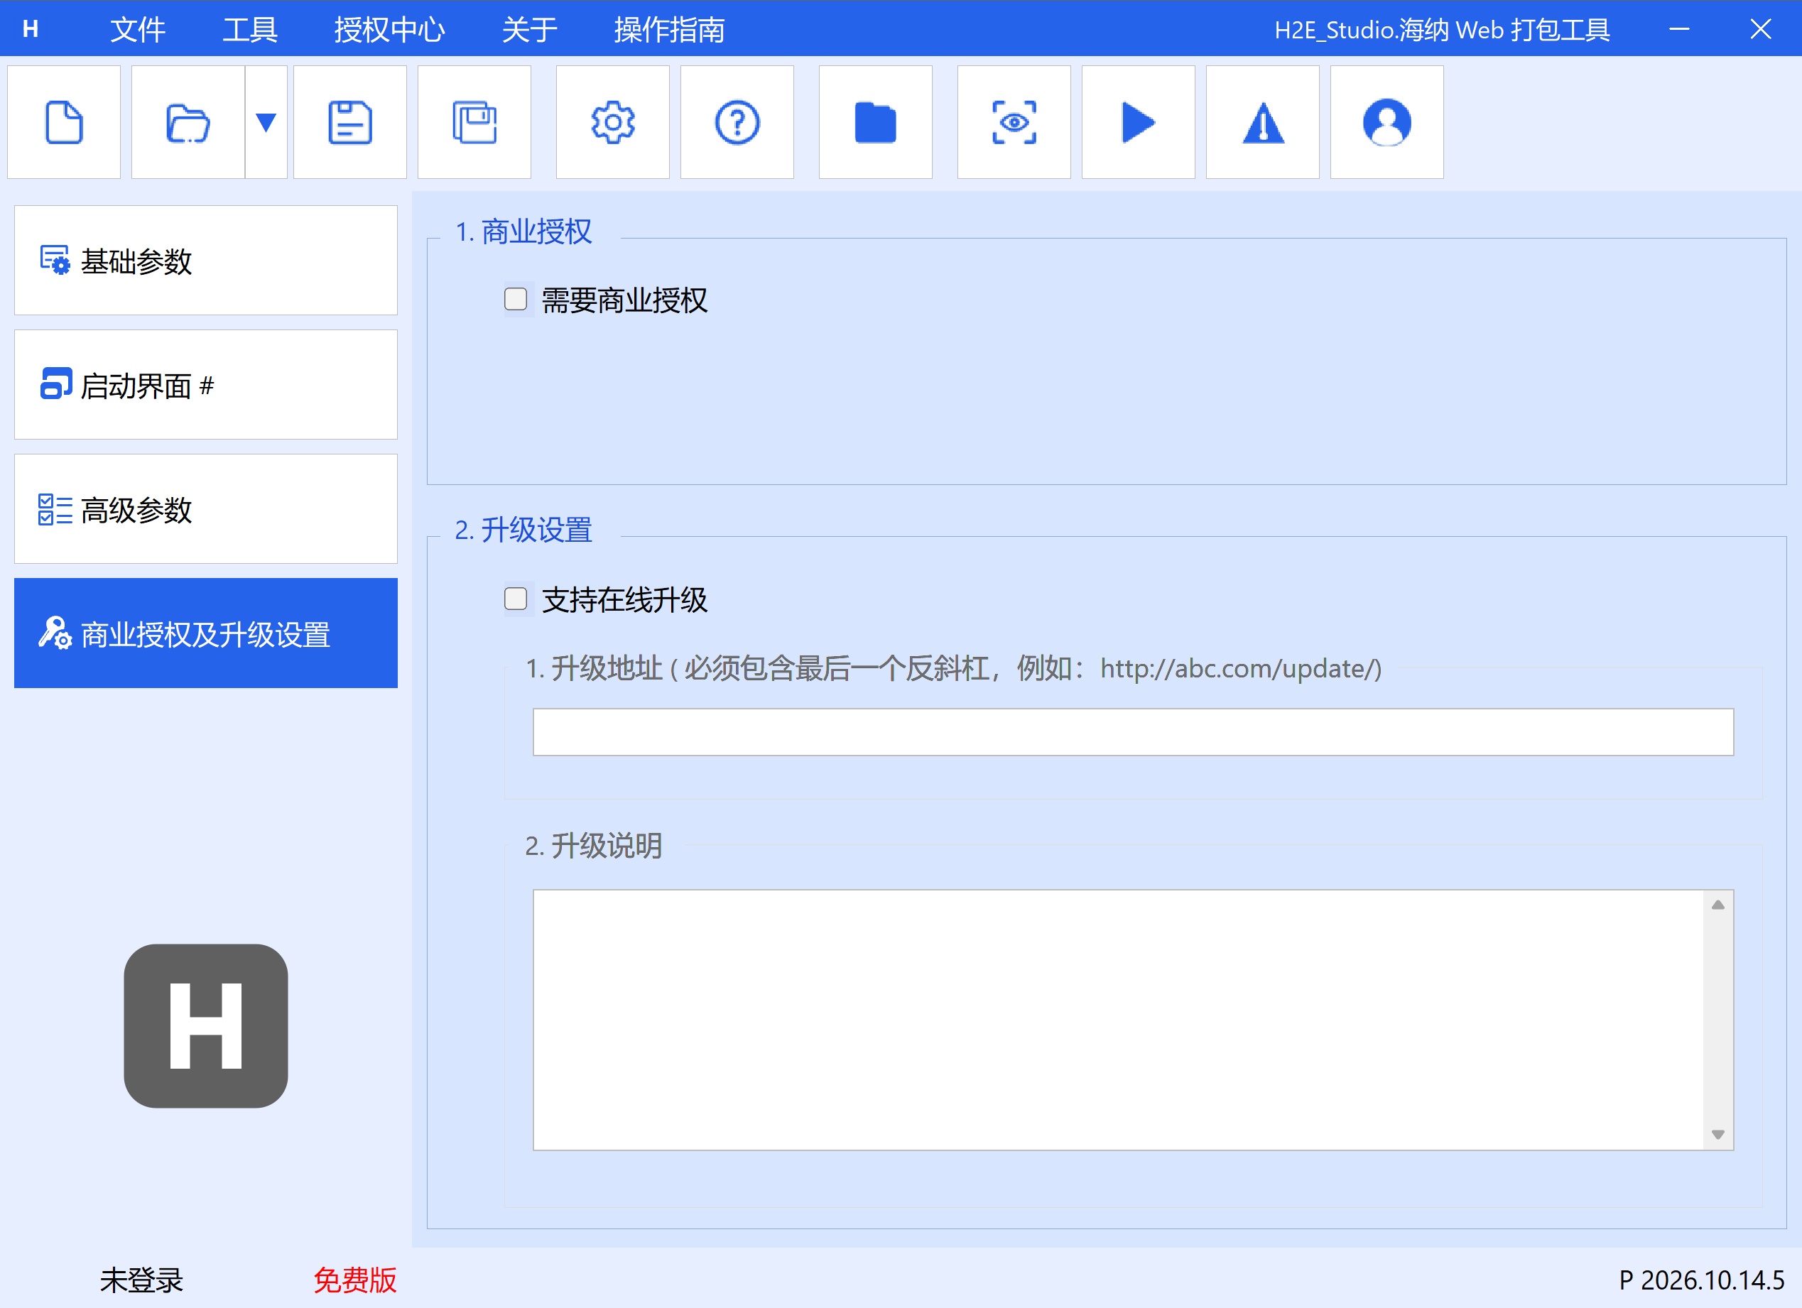Click the warning triangle toolbar icon
The width and height of the screenshot is (1802, 1308).
pyautogui.click(x=1262, y=122)
